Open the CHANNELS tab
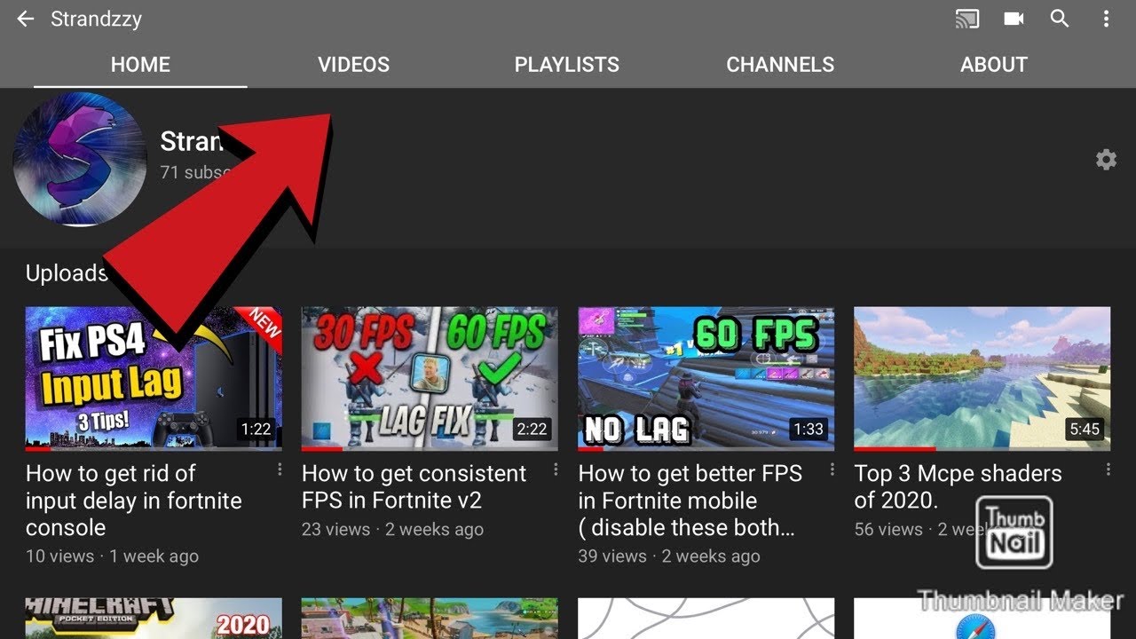Screen dimensions: 1136x639 pos(780,65)
